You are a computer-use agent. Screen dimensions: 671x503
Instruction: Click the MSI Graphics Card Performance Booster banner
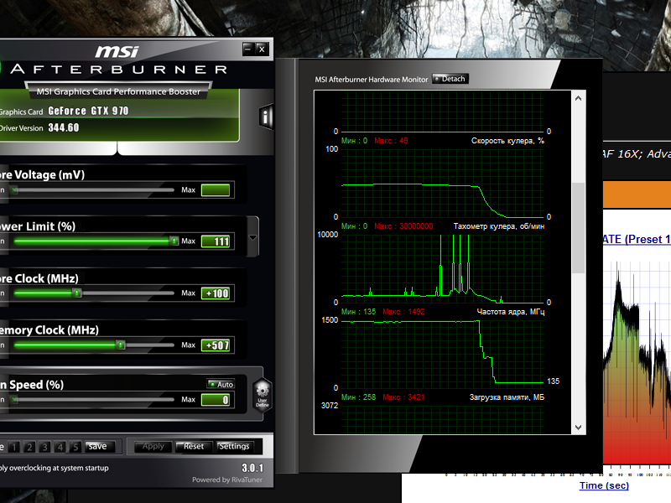[118, 91]
